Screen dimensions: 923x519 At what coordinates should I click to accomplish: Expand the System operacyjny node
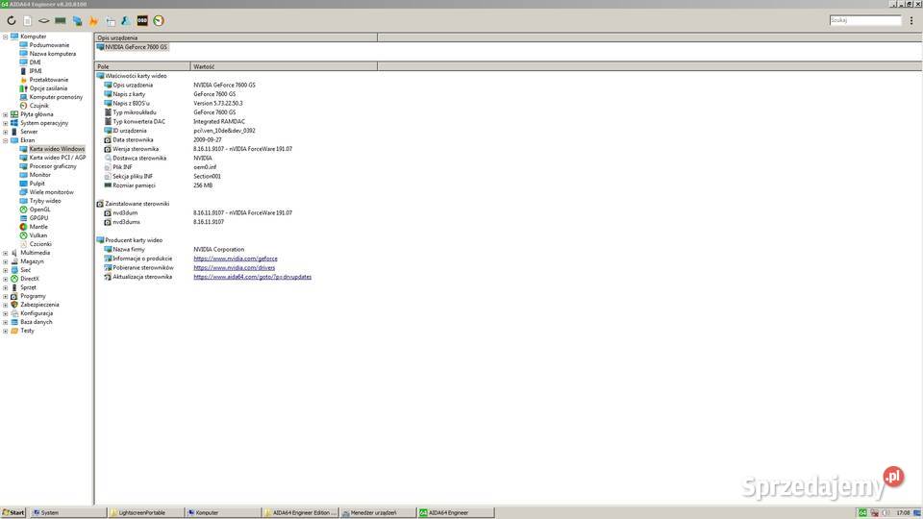[6, 123]
